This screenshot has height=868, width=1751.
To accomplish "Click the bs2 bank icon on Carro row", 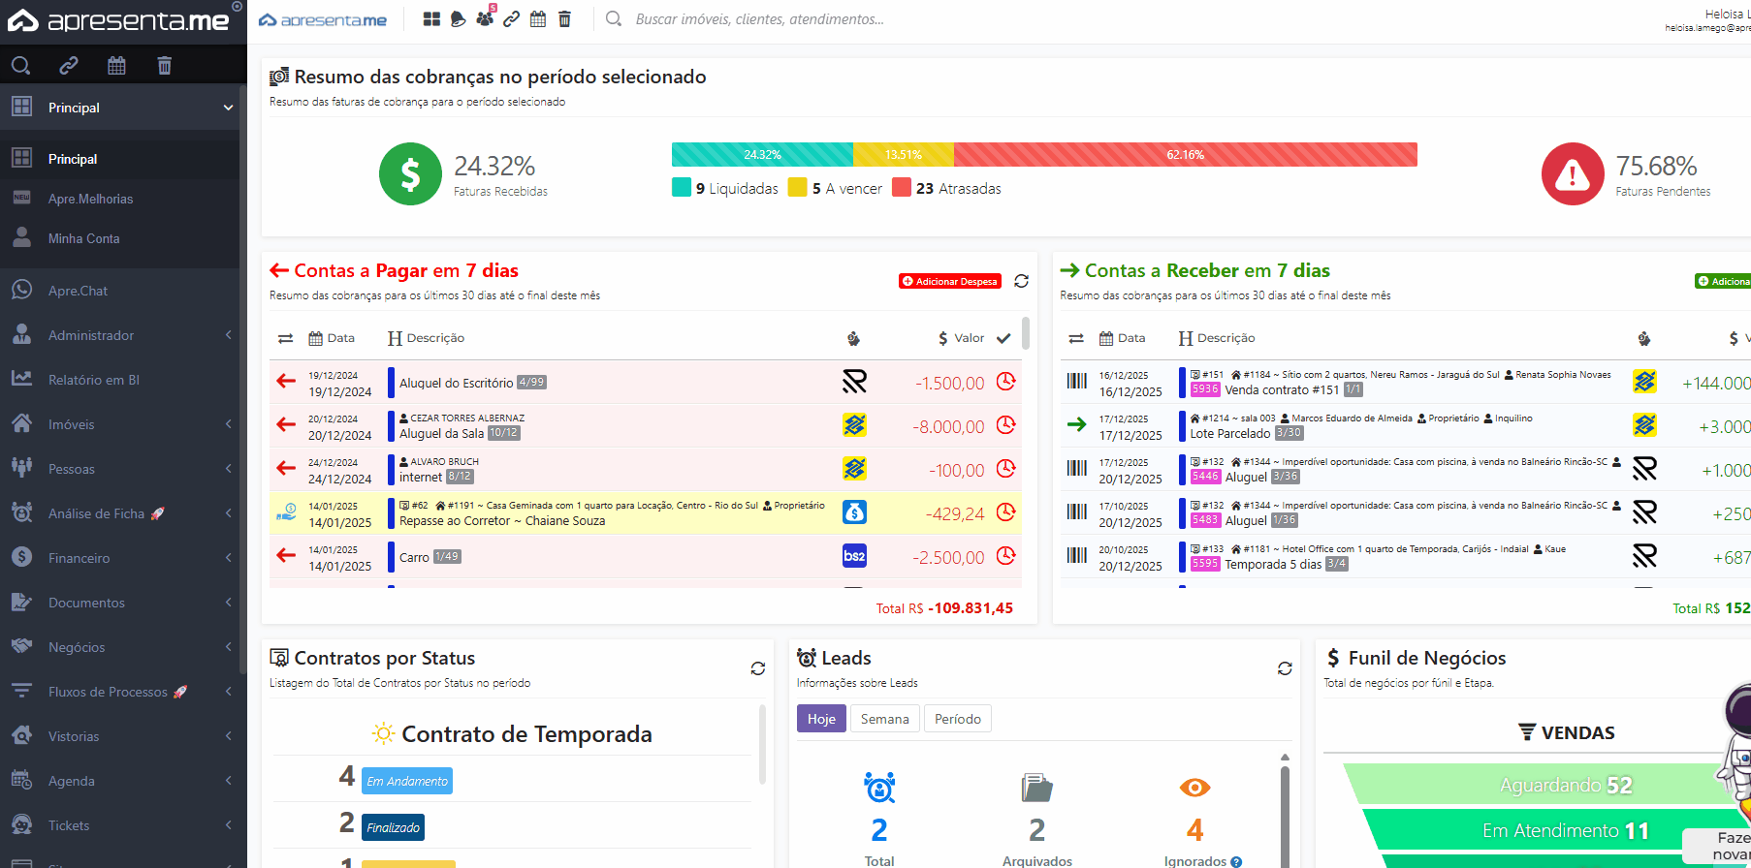I will point(854,556).
